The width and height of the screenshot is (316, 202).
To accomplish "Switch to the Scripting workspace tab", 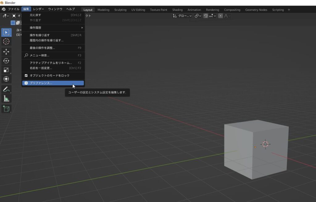I will [x=278, y=10].
